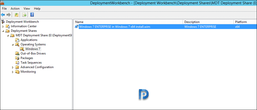The width and height of the screenshot is (257, 110).
Task: Select Out-of-Box Drivers in tree
Action: [x=33, y=53]
